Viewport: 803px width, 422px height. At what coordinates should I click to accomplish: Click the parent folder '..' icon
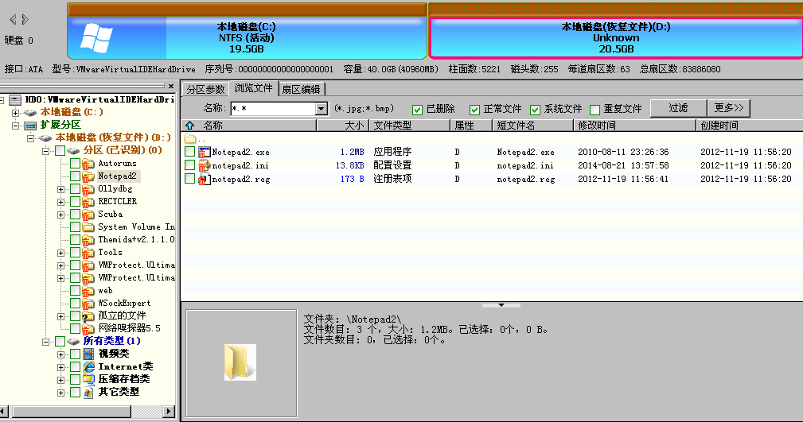click(x=189, y=139)
